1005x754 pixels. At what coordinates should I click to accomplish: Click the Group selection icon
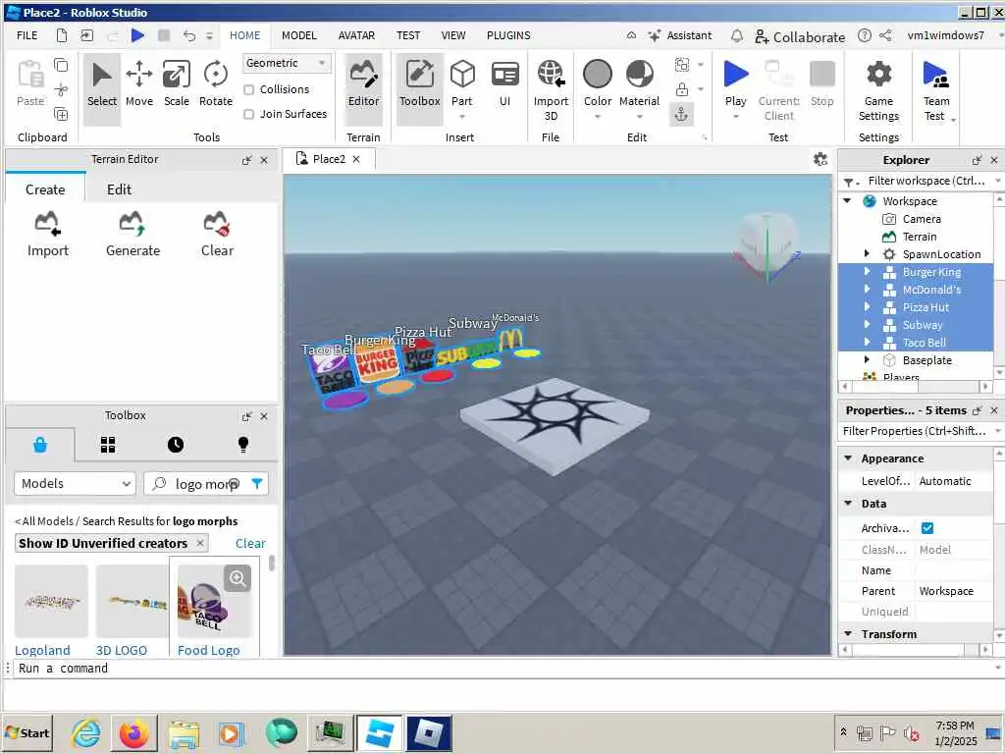(682, 64)
